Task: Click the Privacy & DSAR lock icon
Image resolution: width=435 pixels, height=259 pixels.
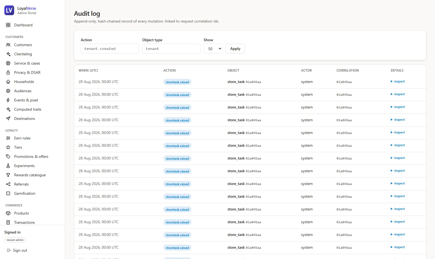Action: [x=8, y=72]
